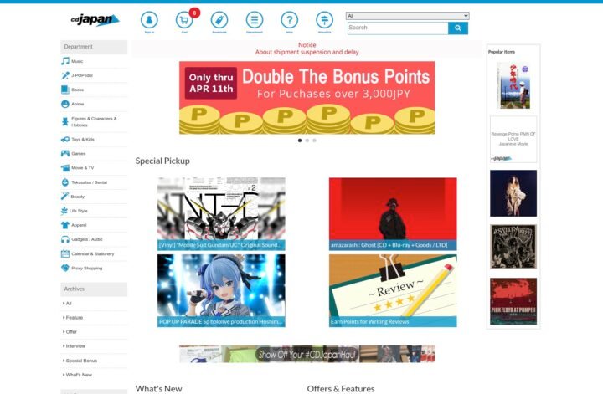Click the red cart count badge
Screen dimensions: 603x394
coord(194,13)
